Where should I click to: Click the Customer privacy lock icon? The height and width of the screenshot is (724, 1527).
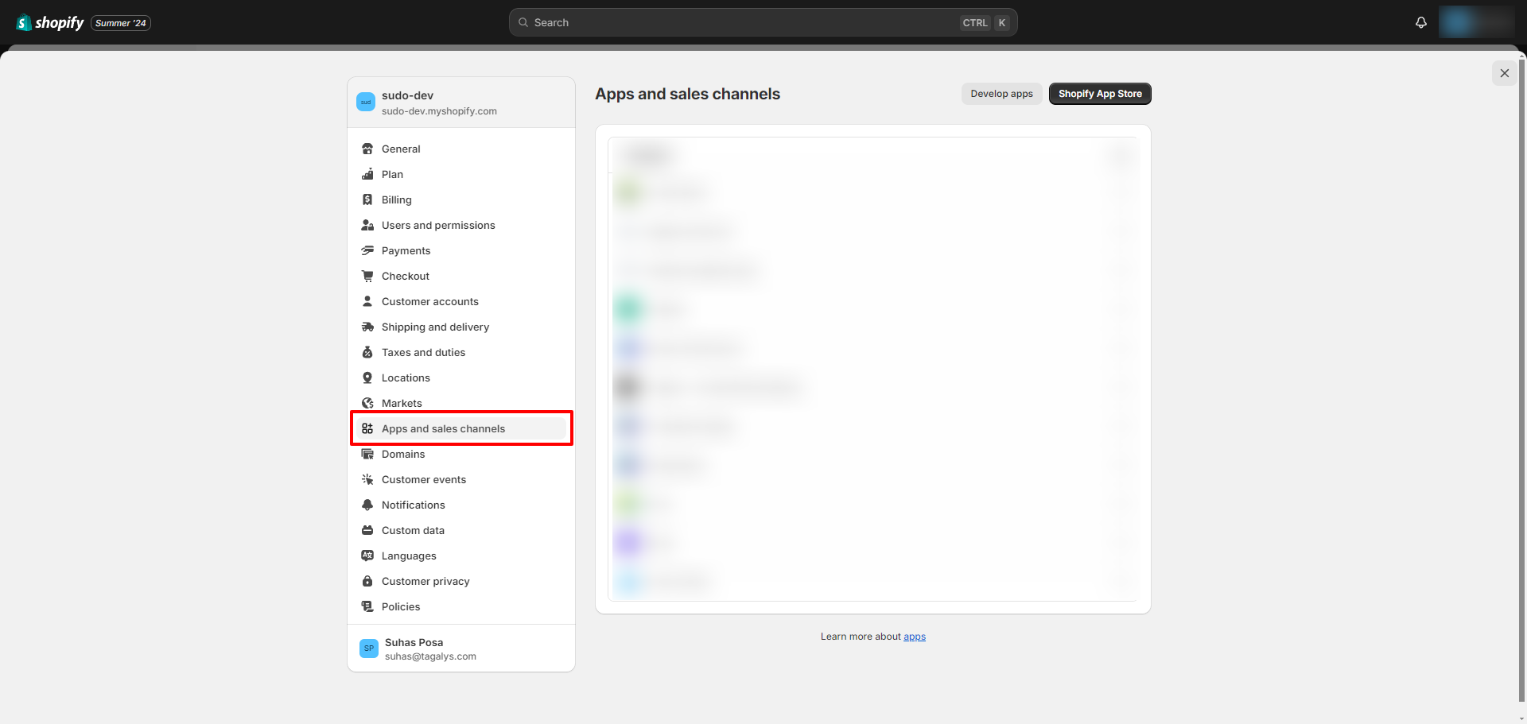(367, 581)
